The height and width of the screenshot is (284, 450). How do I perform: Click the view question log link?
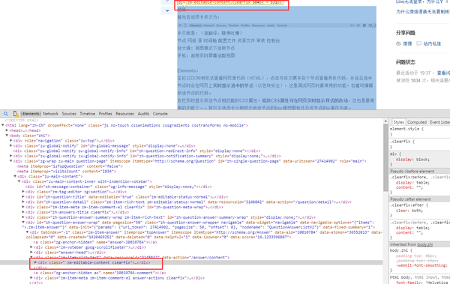(x=443, y=73)
